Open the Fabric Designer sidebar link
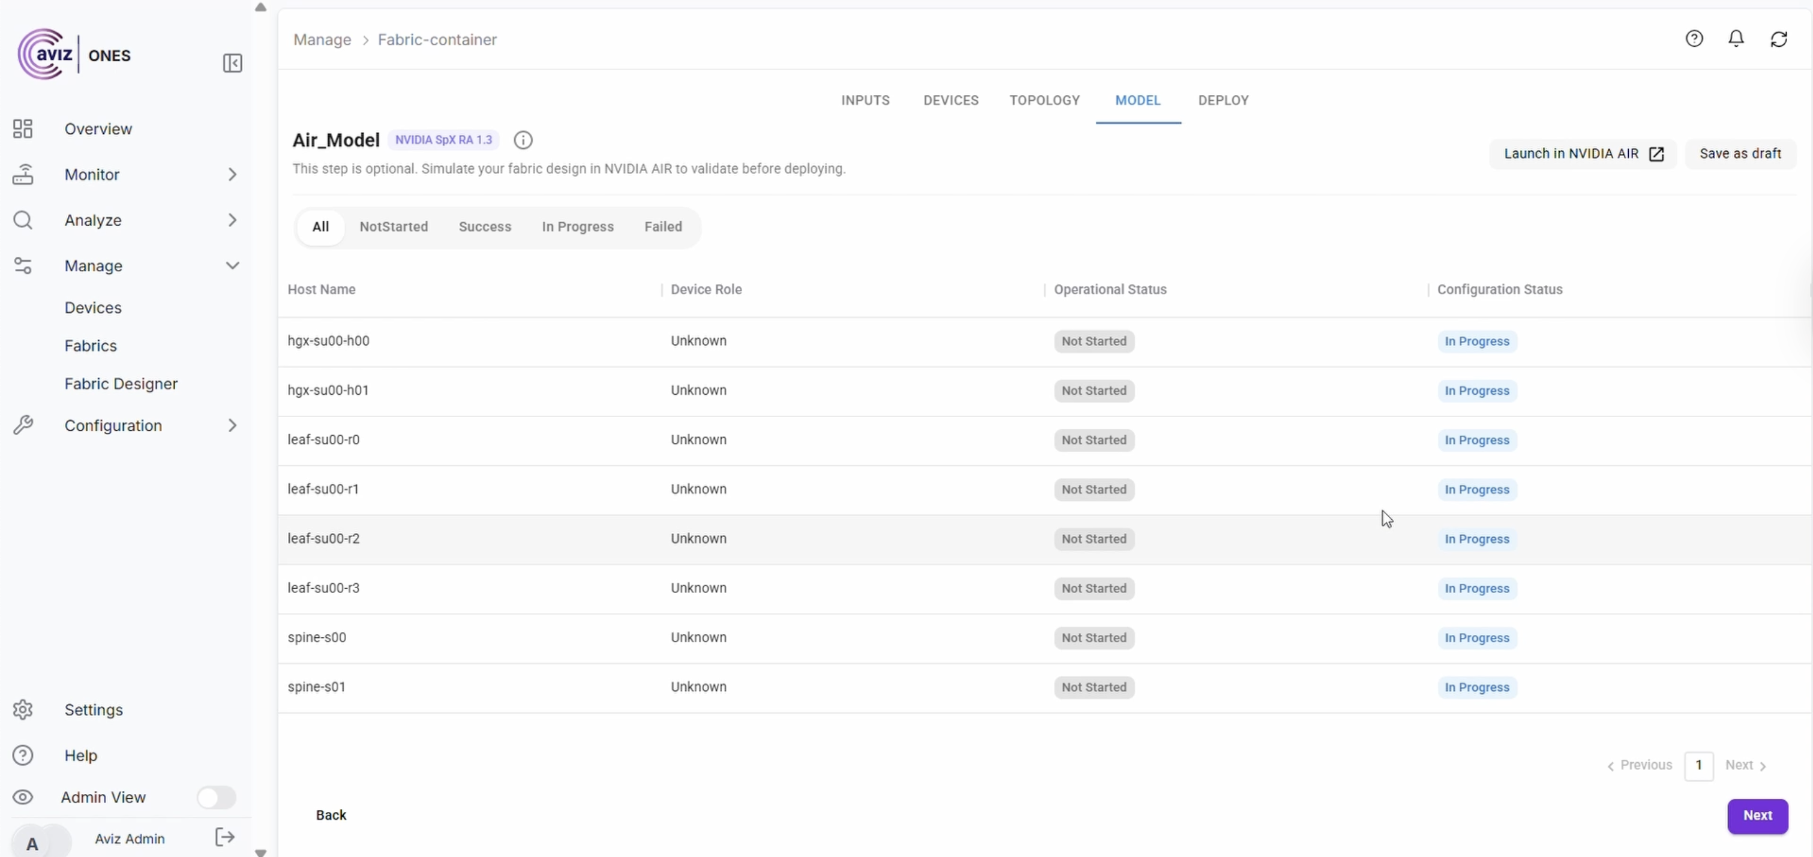This screenshot has width=1813, height=857. [121, 383]
